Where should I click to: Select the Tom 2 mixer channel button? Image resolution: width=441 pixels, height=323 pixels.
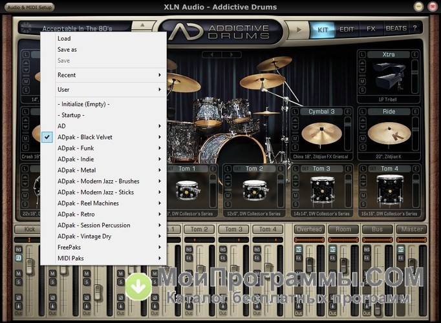click(199, 229)
